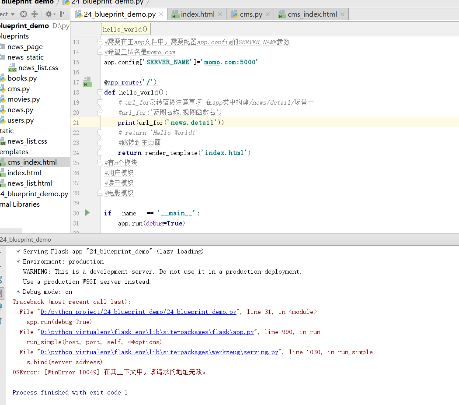
Task: Click the SERVER_NAME config key on line 15
Action: 168,62
